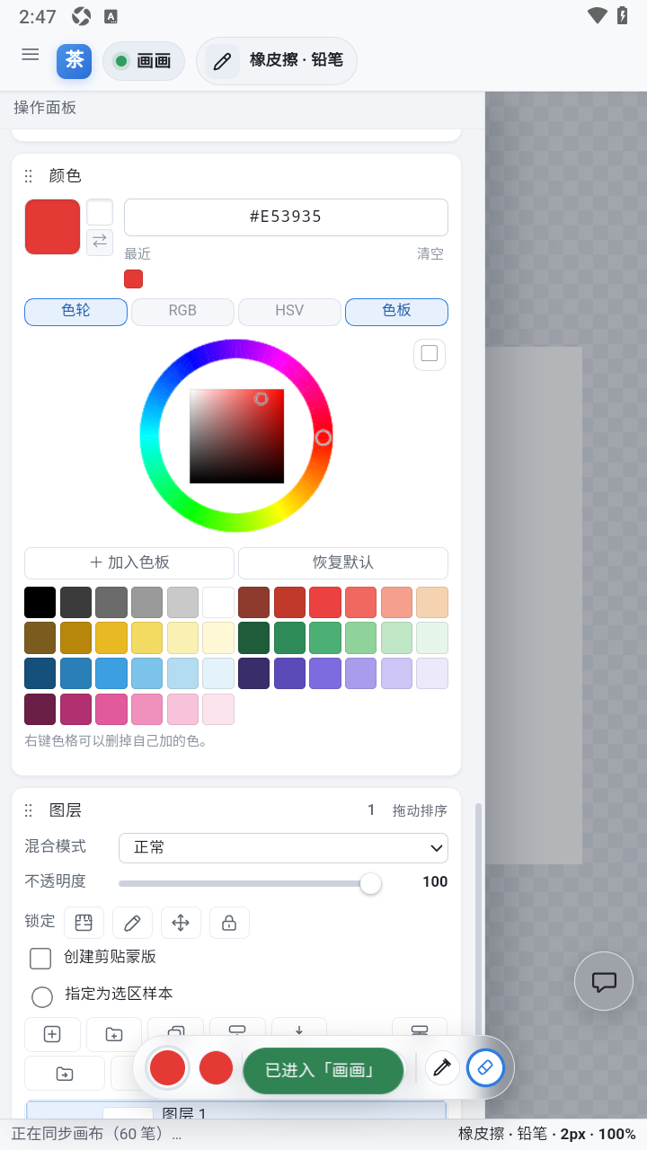Switch to the RGB tab
This screenshot has width=647, height=1150.
pos(182,311)
